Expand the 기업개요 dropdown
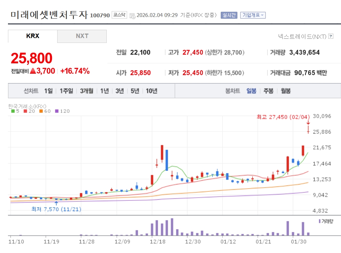341x253 pixels. tap(253, 15)
